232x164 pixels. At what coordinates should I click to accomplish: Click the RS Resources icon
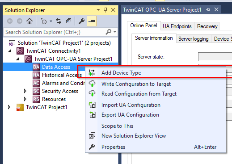(x=36, y=99)
